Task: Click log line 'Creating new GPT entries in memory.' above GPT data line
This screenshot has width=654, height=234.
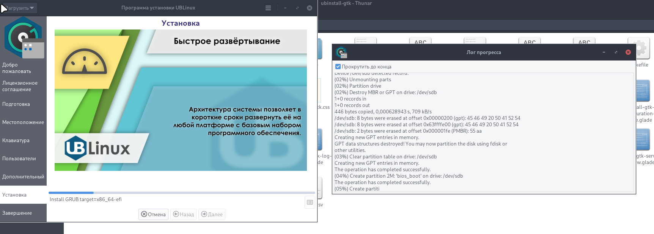Action: tap(377, 138)
